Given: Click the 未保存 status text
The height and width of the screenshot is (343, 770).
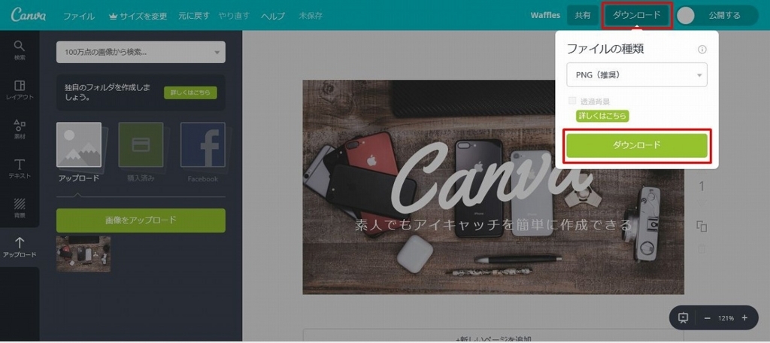Looking at the screenshot, I should coord(311,16).
